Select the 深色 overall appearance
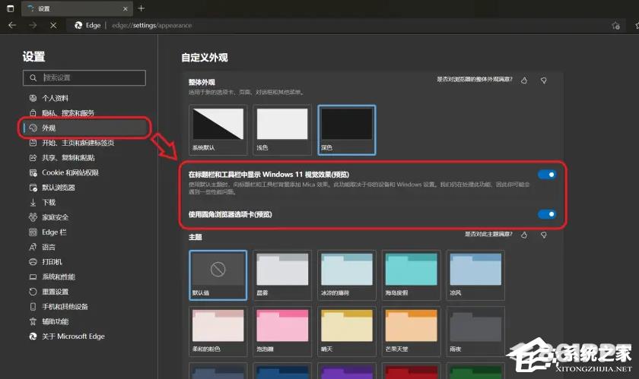This screenshot has width=639, height=379. [347, 130]
